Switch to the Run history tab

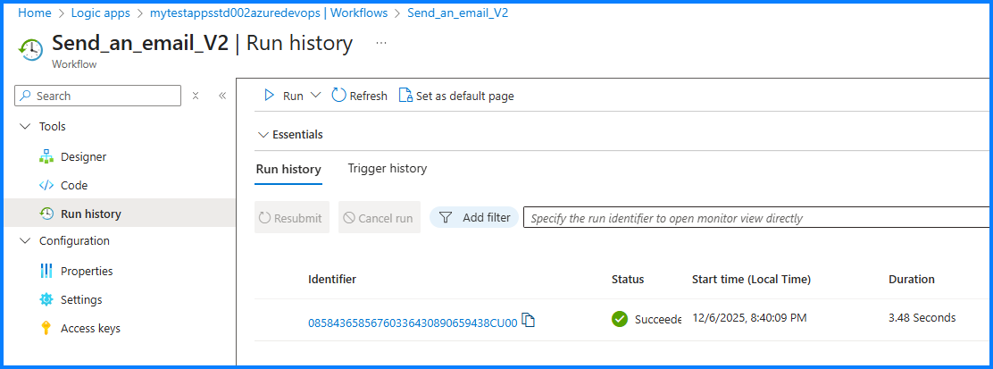click(x=288, y=169)
